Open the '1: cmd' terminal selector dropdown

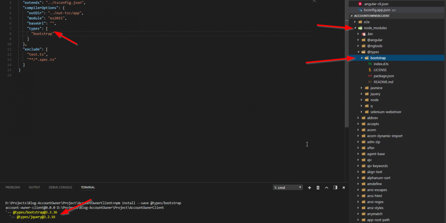[x=288, y=187]
